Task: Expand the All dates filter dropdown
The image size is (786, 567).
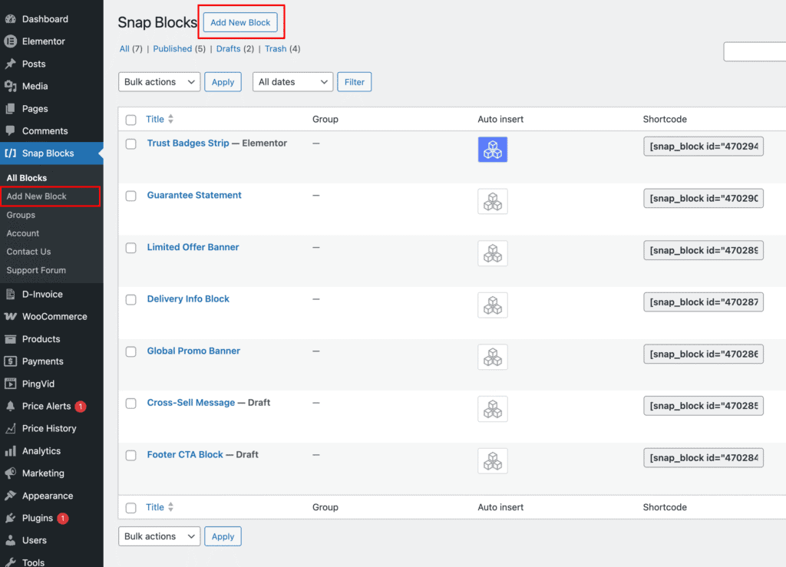Action: [292, 82]
